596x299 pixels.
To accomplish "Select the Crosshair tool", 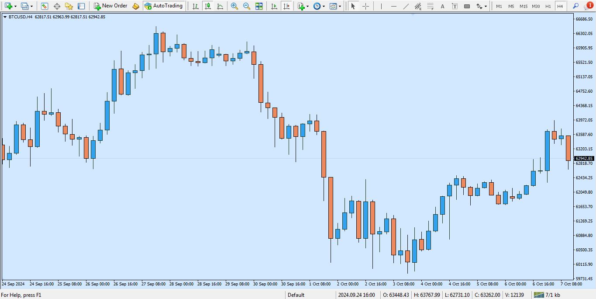I will (x=365, y=6).
